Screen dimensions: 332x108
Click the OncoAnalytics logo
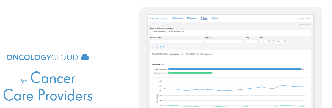(159, 18)
